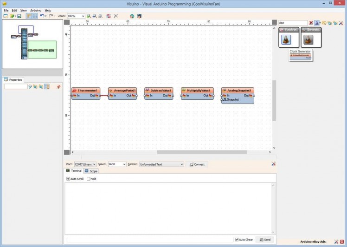Open the Arduino menu
Viewport: 347px width, 247px height.
(36, 10)
